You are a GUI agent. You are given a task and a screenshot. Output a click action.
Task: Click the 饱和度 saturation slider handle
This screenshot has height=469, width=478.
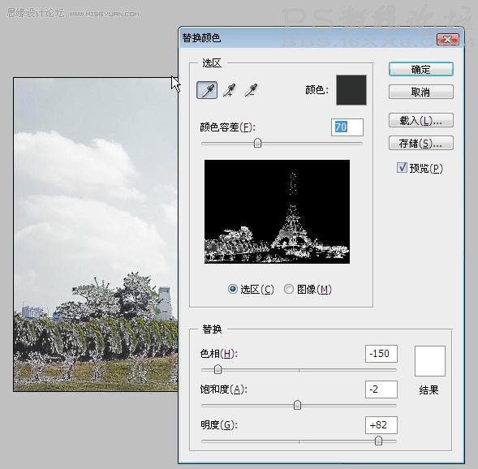(297, 405)
